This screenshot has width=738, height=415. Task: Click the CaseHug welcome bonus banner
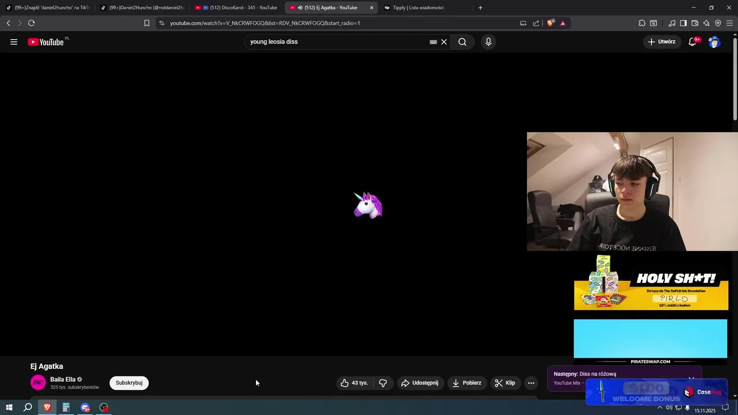coord(657,392)
